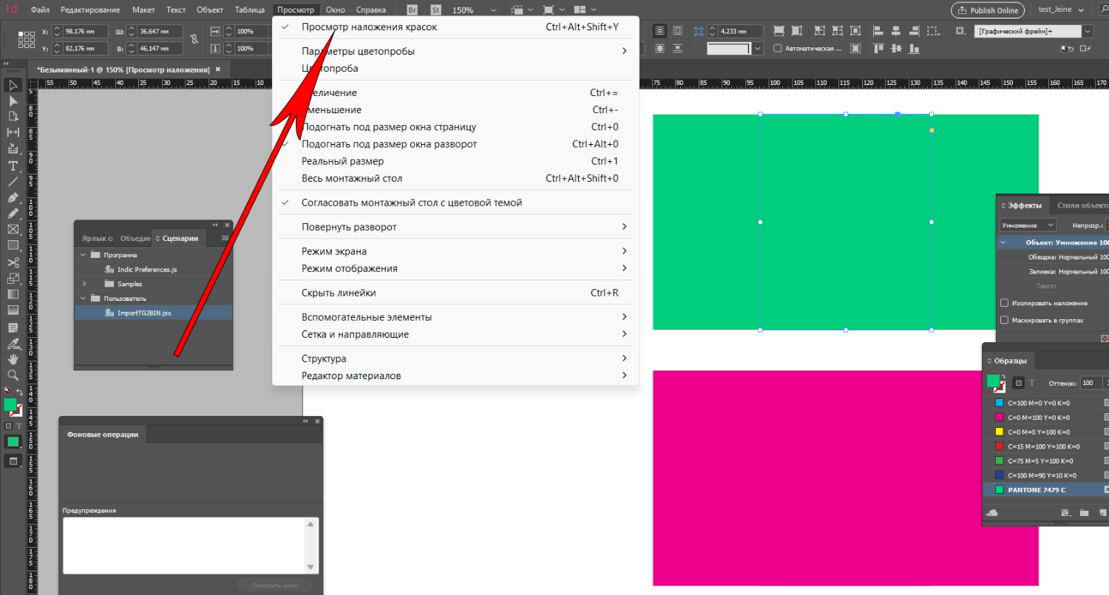Open the "Редактирование" menu
Screen dimensions: 1109x595
(x=90, y=10)
